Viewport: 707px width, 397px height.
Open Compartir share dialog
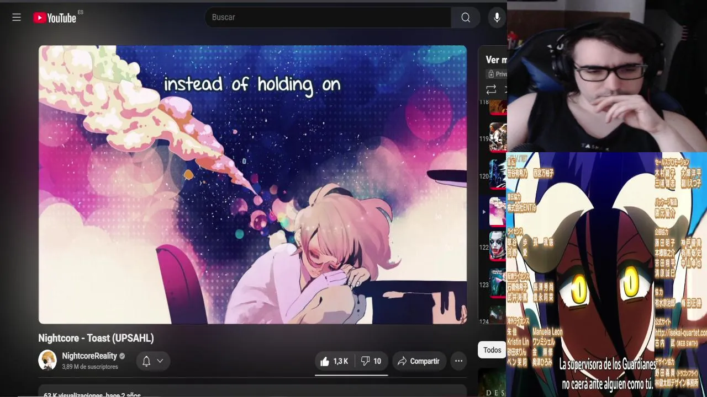[x=419, y=361]
